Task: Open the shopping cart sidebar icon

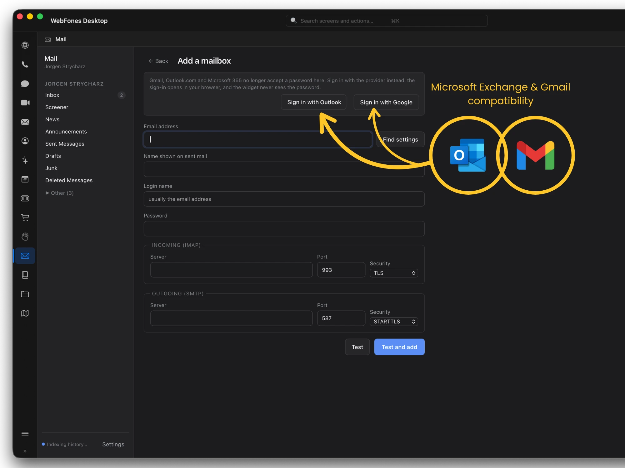Action: click(x=25, y=217)
